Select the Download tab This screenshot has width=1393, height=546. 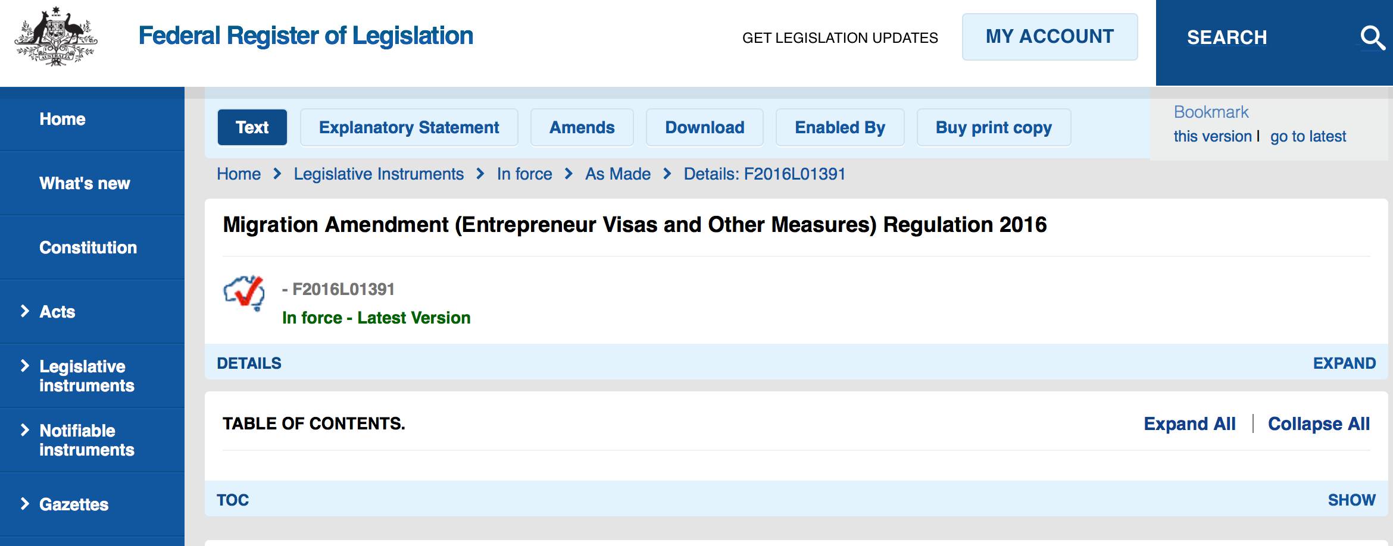click(x=704, y=127)
